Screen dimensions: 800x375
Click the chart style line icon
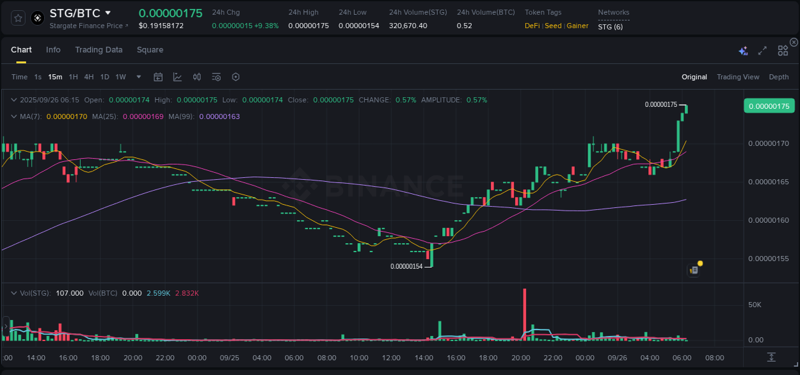click(177, 76)
